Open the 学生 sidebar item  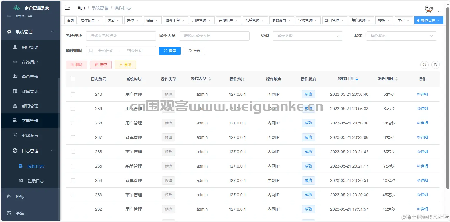click(30, 213)
